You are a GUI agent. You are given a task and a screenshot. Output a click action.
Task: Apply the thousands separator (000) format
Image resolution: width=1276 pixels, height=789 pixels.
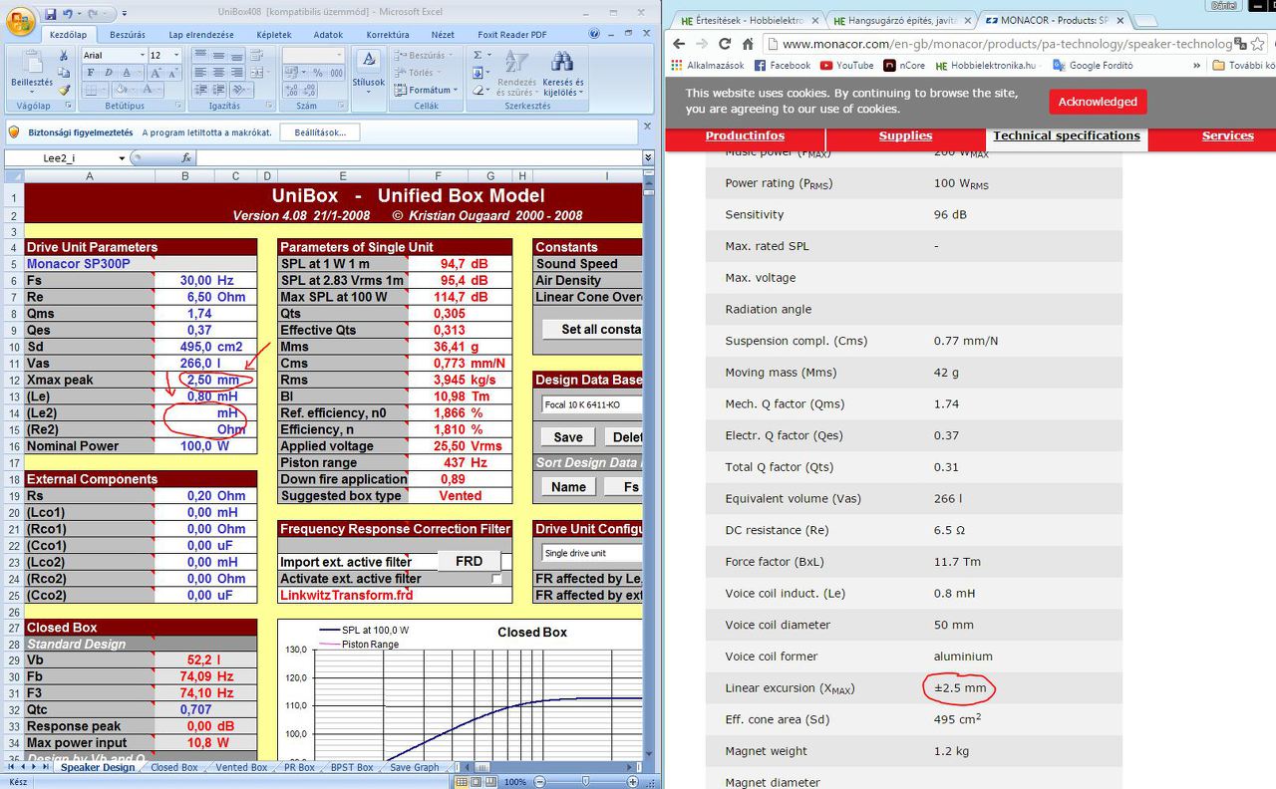[337, 73]
